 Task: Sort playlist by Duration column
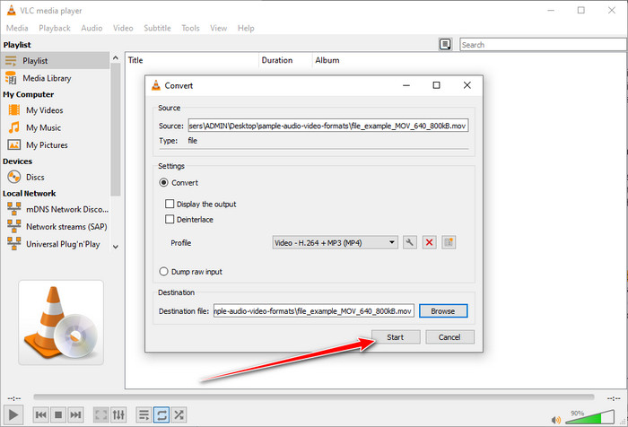[x=285, y=60]
